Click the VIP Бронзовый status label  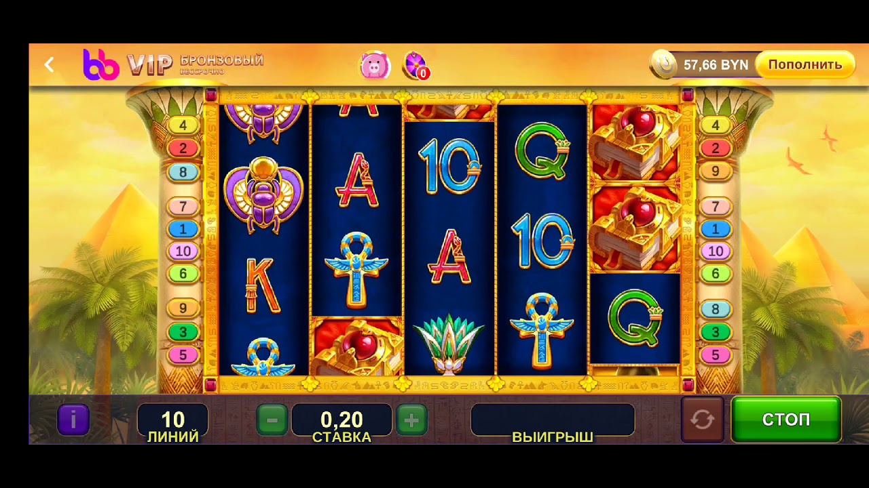[196, 64]
